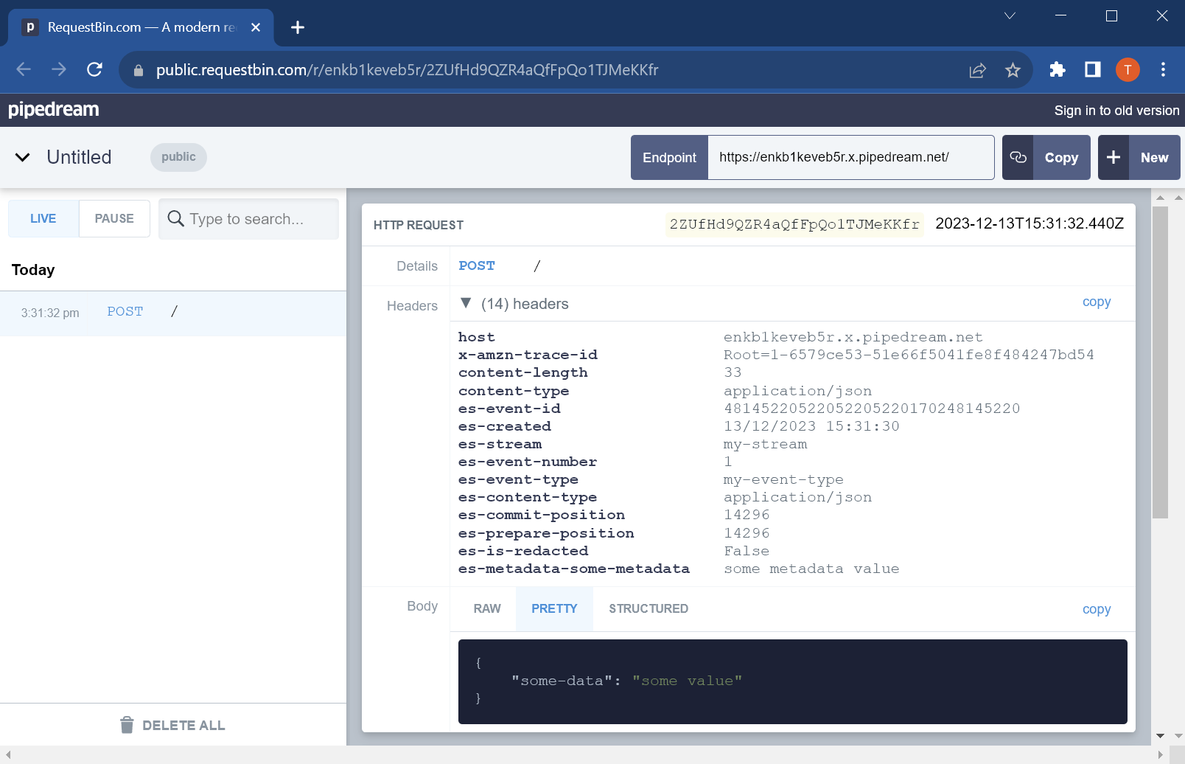
Task: Copy body via copy link
Action: (x=1096, y=609)
